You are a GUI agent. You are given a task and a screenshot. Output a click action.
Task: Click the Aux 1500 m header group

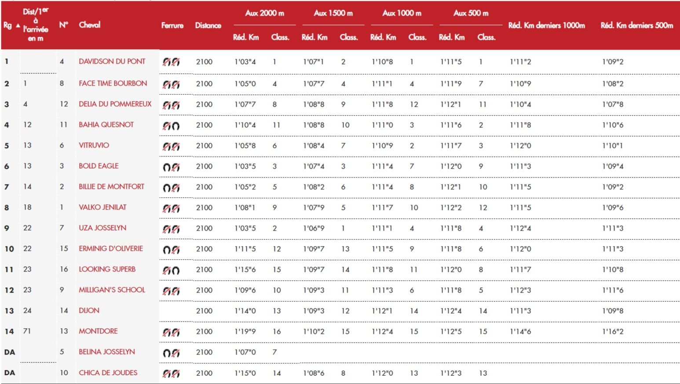click(x=333, y=13)
